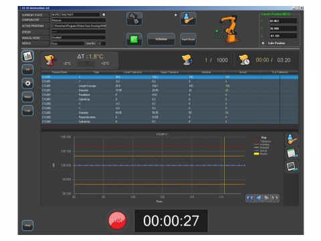The height and width of the screenshot is (241, 321).
Task: Click the Modus field showing Busy
Action: [68, 44]
